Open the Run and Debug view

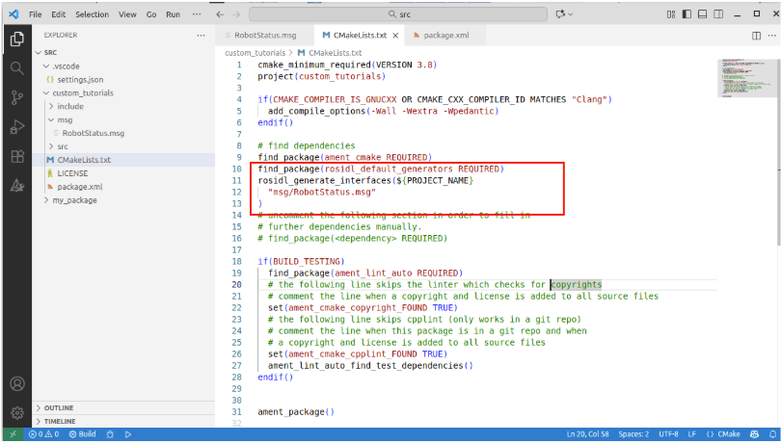click(x=16, y=127)
